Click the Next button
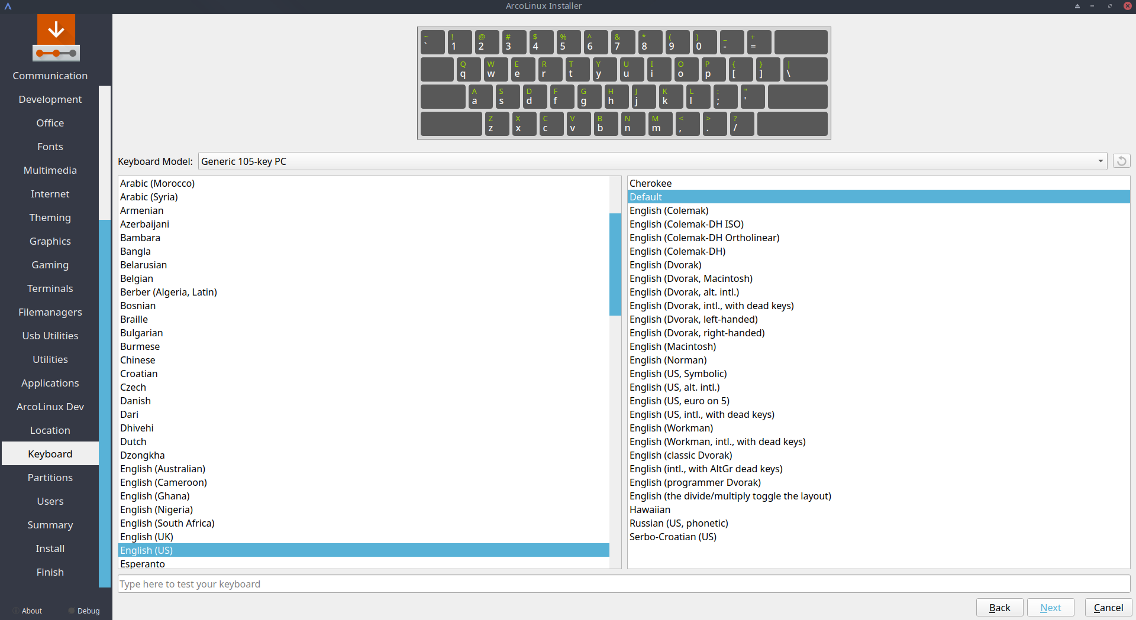 point(1050,608)
